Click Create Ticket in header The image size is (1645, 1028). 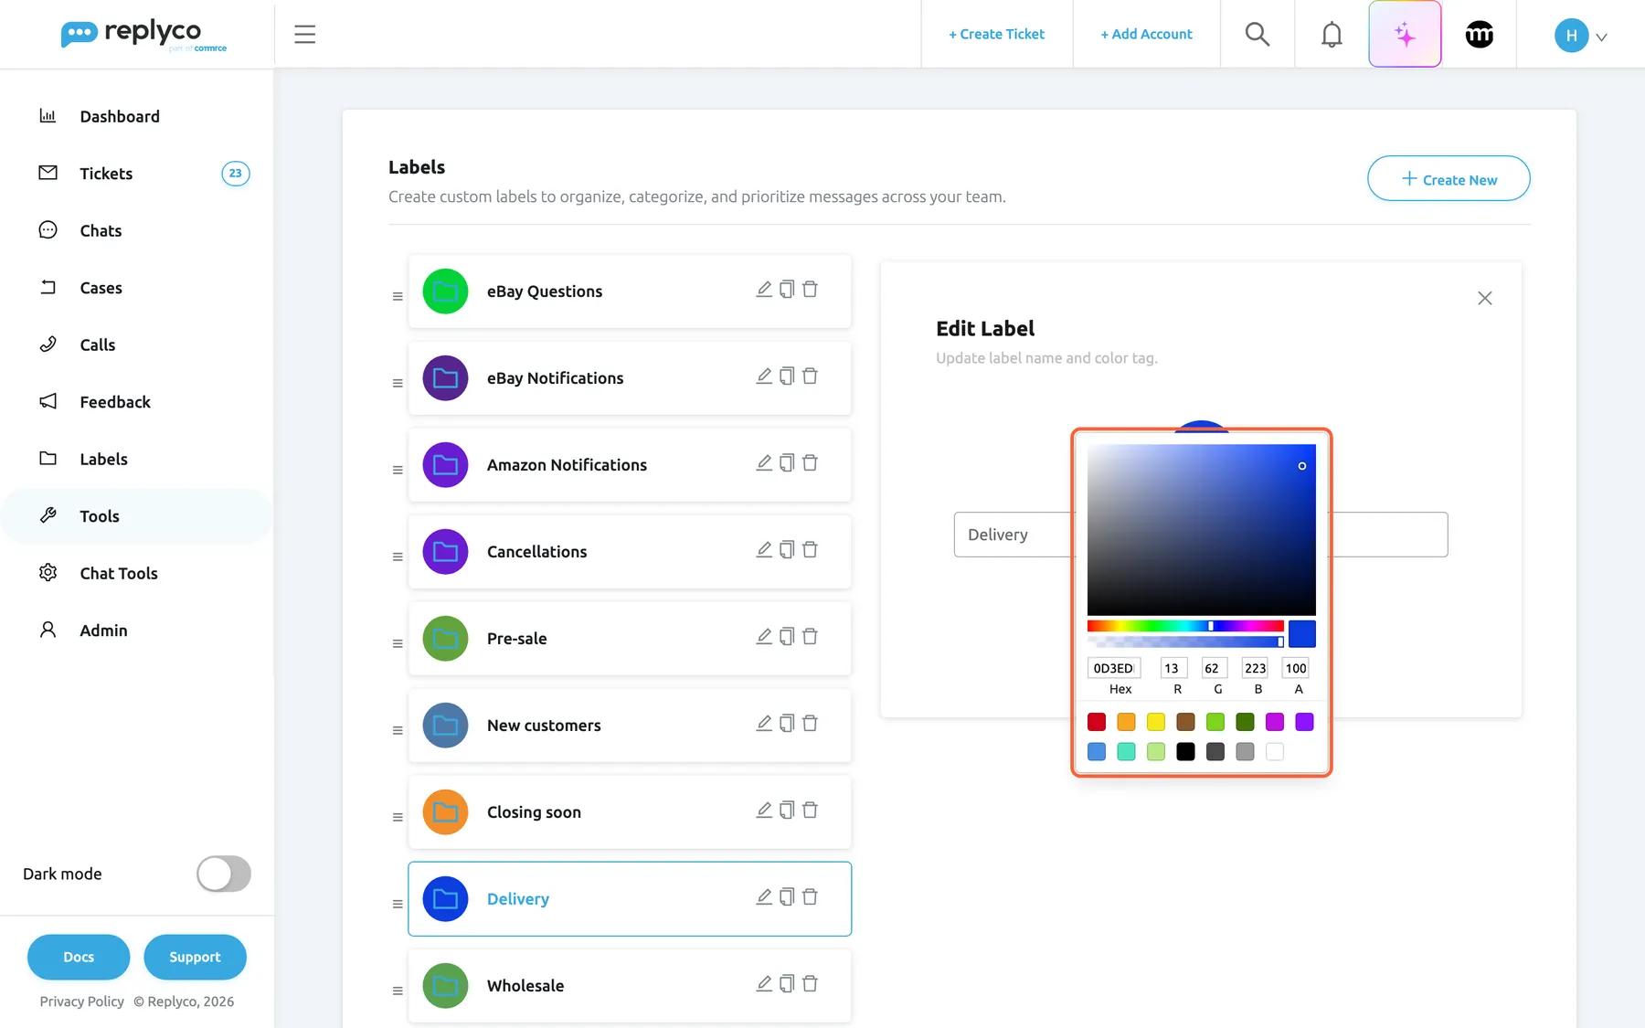tap(996, 34)
